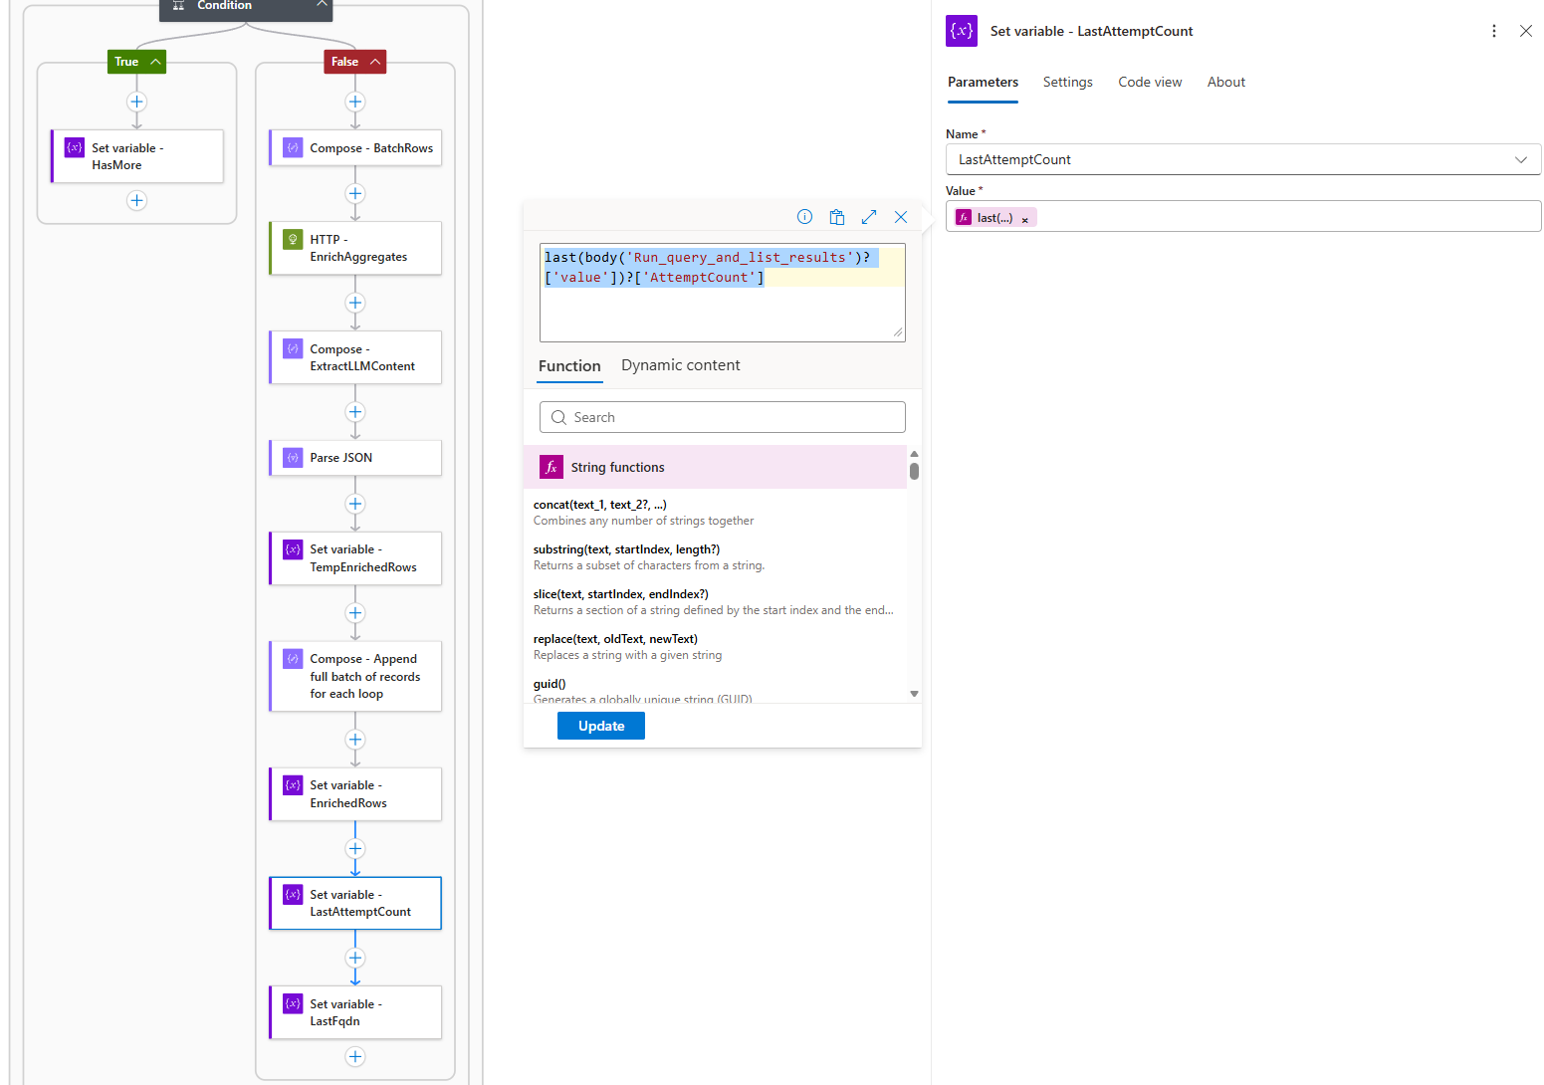Click the function Search field
This screenshot has height=1085, width=1544.
722,417
